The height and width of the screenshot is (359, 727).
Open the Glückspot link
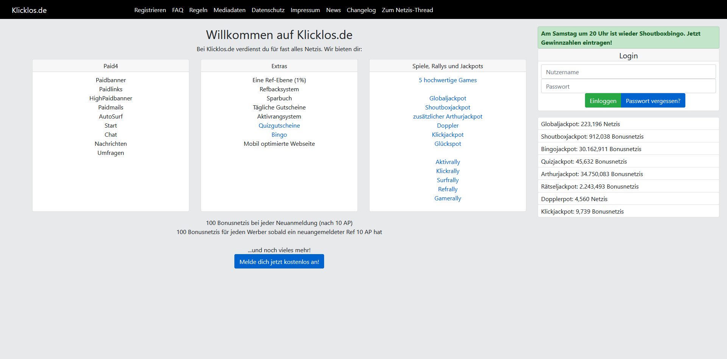pyautogui.click(x=448, y=144)
